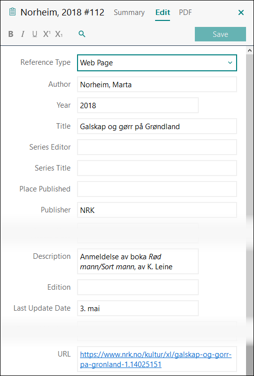Image resolution: width=254 pixels, height=376 pixels.
Task: Click the Save button
Action: point(220,34)
